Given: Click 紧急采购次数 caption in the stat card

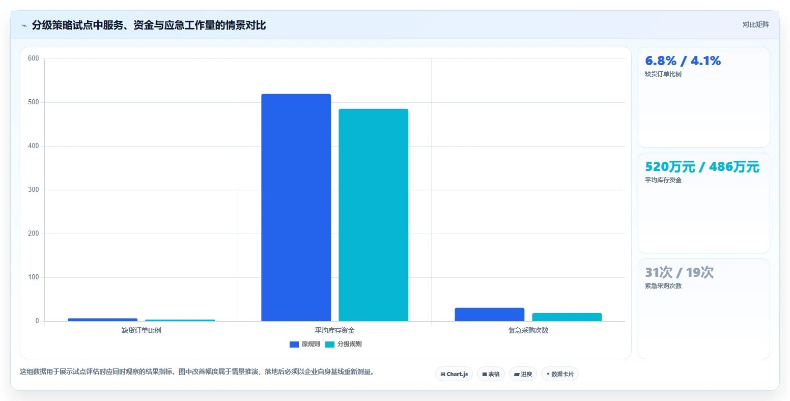Looking at the screenshot, I should [663, 286].
